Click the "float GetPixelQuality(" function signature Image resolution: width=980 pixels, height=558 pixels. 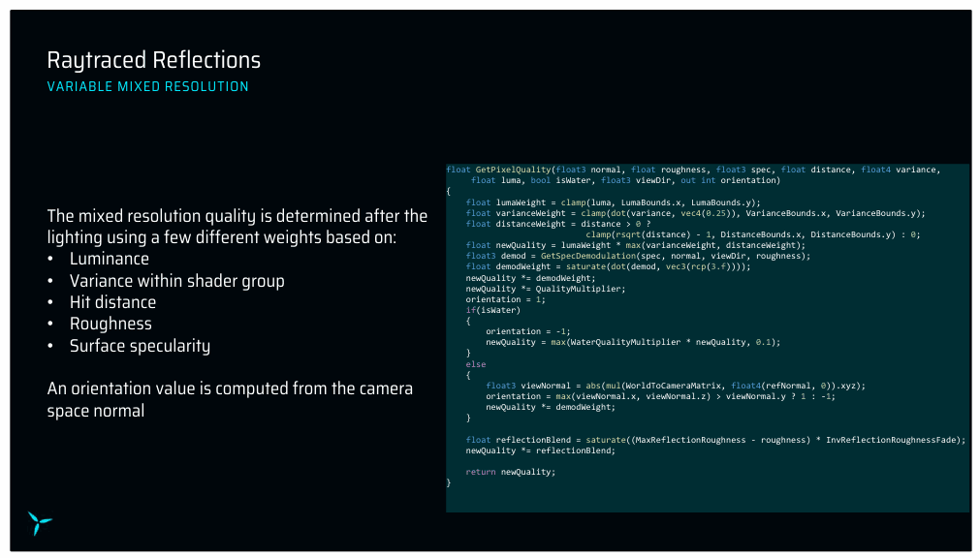(x=693, y=170)
